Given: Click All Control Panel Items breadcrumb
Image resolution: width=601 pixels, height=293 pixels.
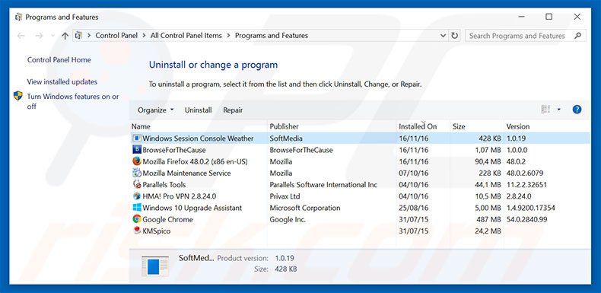Looking at the screenshot, I should 186,36.
